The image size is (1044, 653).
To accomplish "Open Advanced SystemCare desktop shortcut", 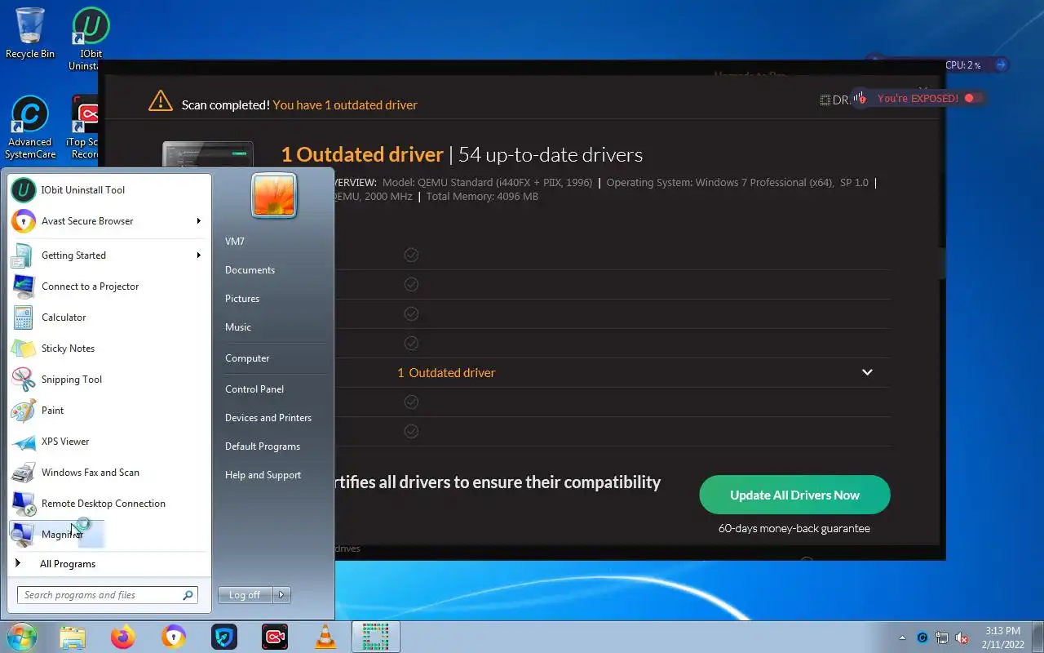I will click(x=30, y=127).
